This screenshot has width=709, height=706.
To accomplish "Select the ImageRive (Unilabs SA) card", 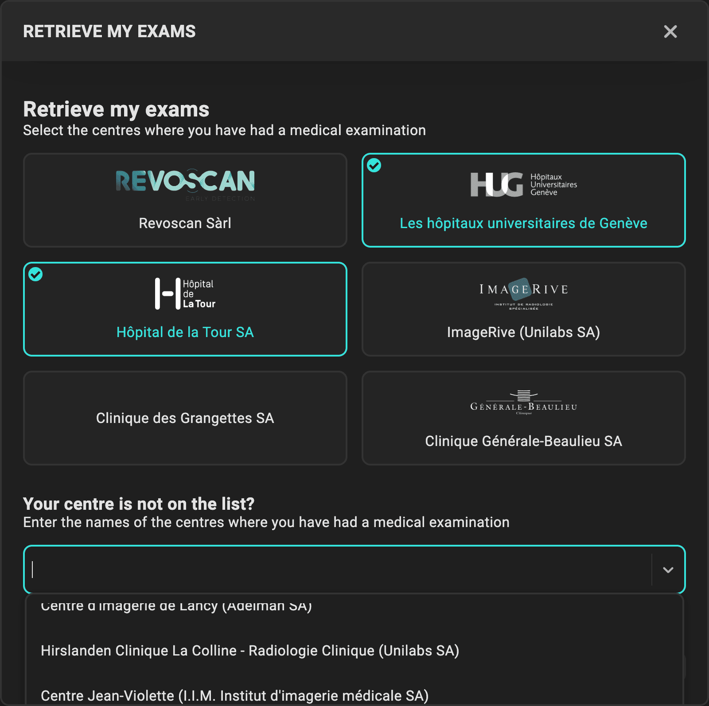I will click(523, 309).
